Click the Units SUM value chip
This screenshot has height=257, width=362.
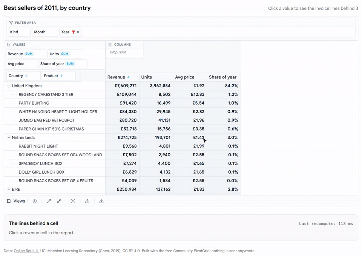pos(65,54)
